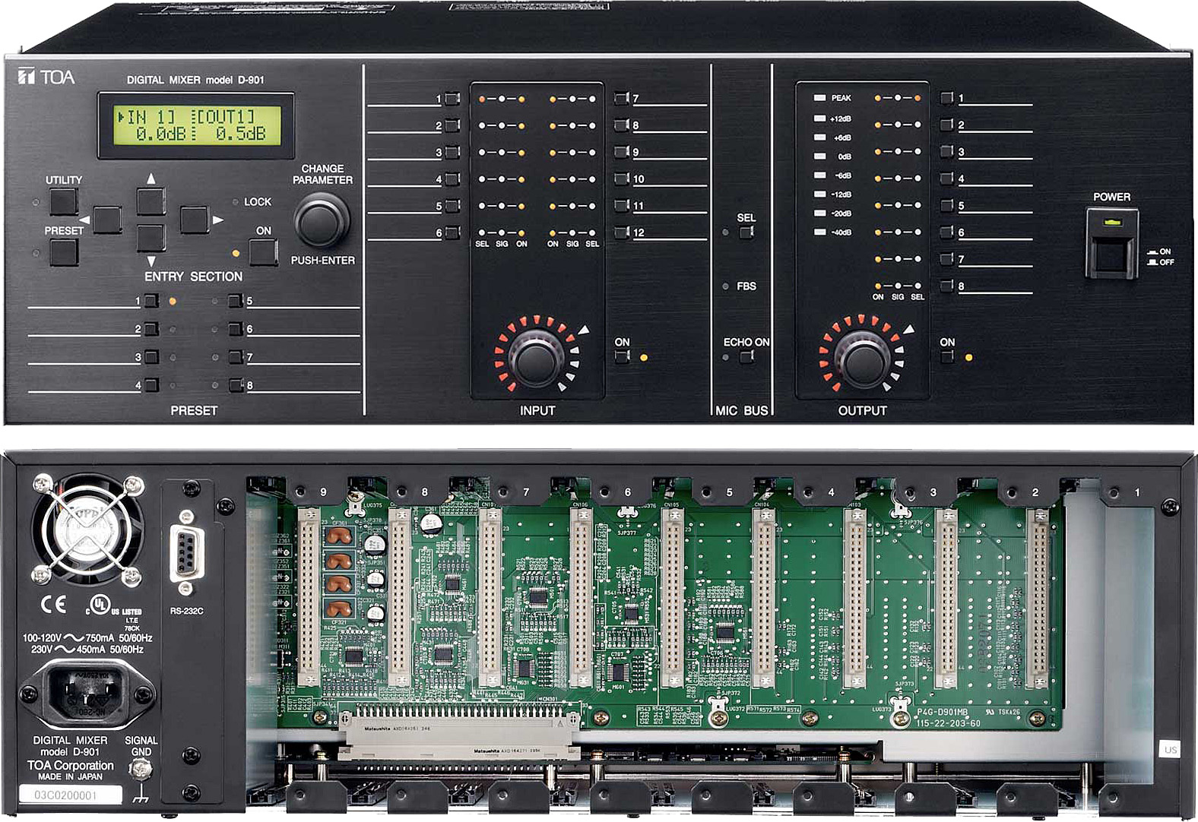Select output channel 4 button

pos(946,179)
